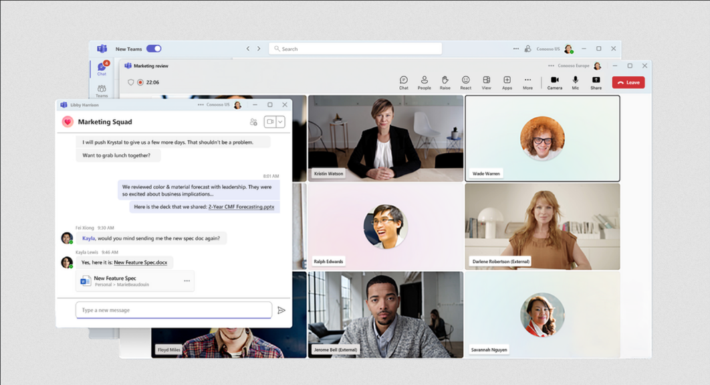Mute the Mic in the meeting
The width and height of the screenshot is (710, 385).
coord(575,82)
